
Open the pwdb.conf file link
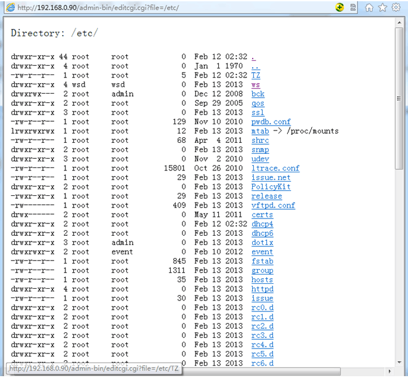click(271, 122)
